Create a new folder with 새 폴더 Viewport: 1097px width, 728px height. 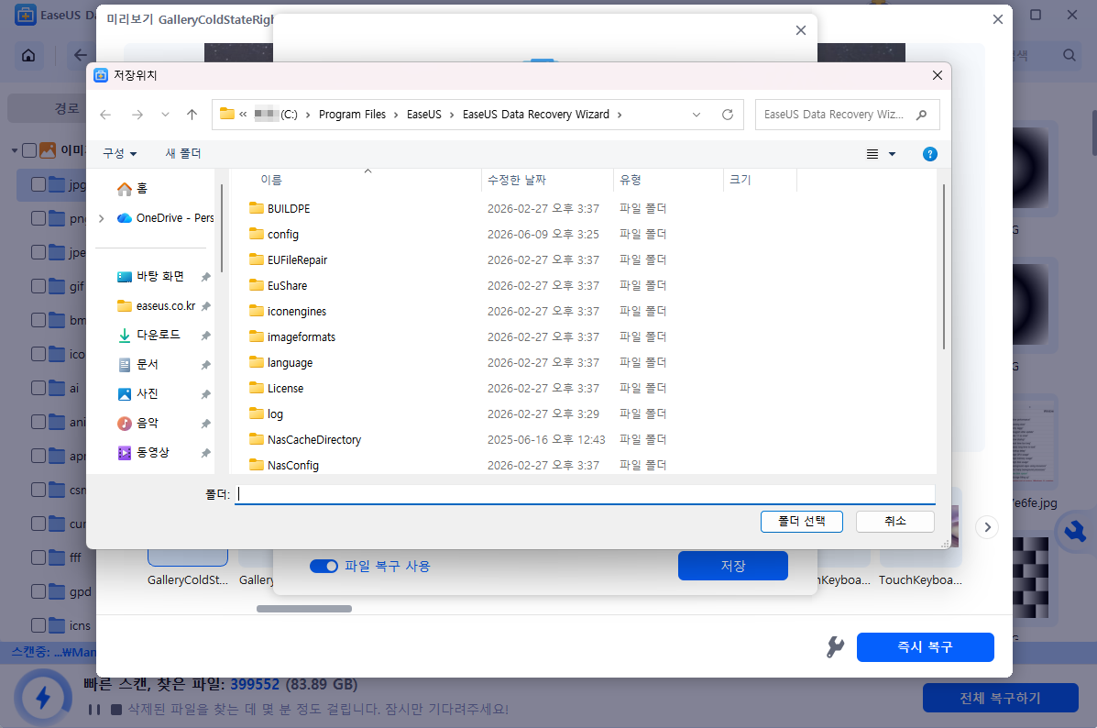pyautogui.click(x=183, y=153)
